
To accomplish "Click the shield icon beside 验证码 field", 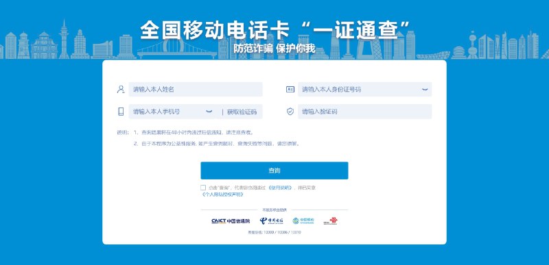I will tap(290, 112).
